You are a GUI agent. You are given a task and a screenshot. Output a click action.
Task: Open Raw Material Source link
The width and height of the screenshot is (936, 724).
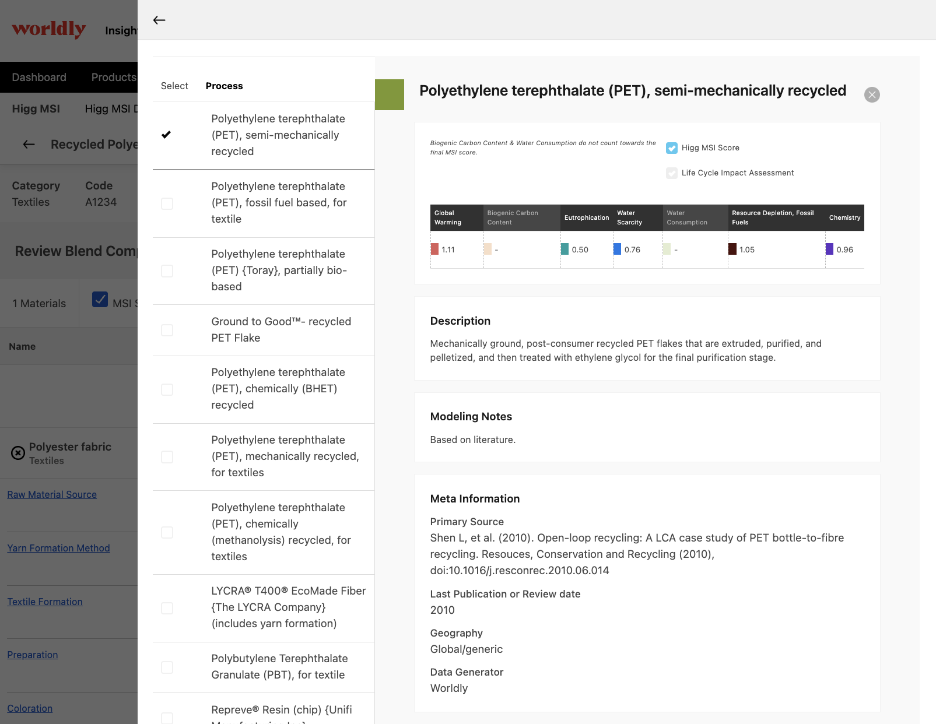(52, 495)
